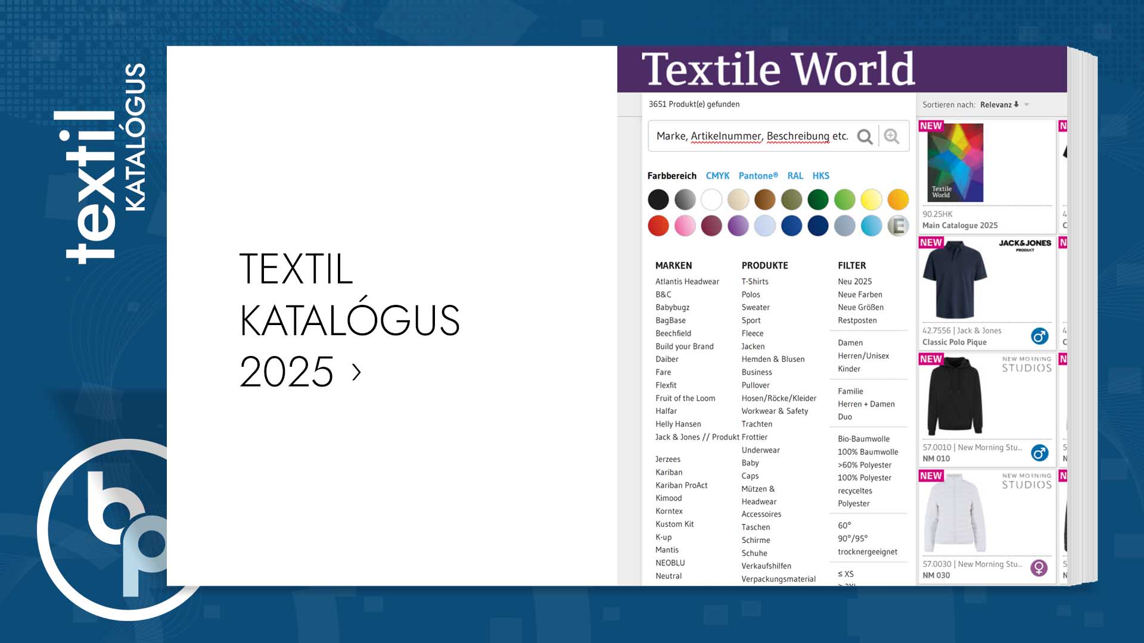Apply the Bio-Baumwolle filter
Viewport: 1144px width, 643px height.
(863, 439)
